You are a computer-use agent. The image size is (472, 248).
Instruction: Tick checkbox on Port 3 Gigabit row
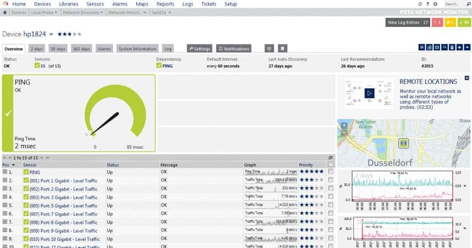[x=330, y=196]
